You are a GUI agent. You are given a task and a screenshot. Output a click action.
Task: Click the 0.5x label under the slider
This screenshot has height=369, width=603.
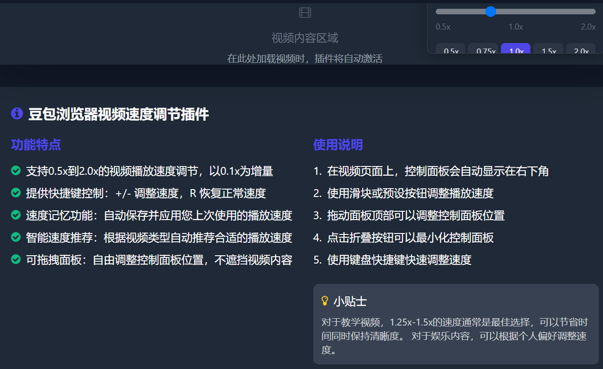[x=443, y=27]
